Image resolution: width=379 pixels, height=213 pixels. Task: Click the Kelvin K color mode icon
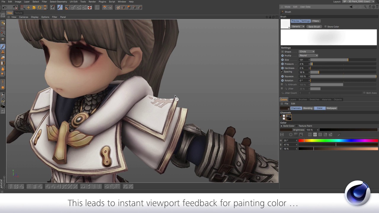[x=320, y=135]
